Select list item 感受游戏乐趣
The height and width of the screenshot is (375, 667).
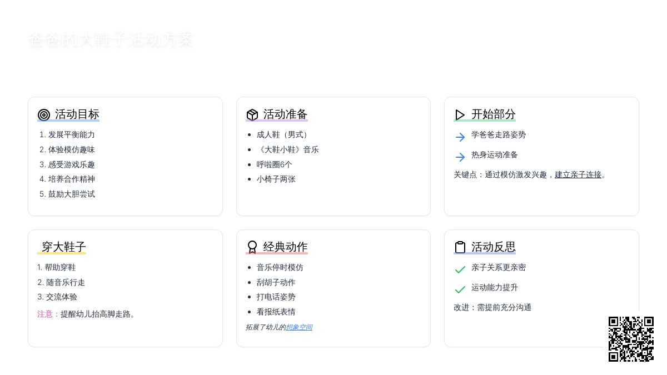pos(72,165)
